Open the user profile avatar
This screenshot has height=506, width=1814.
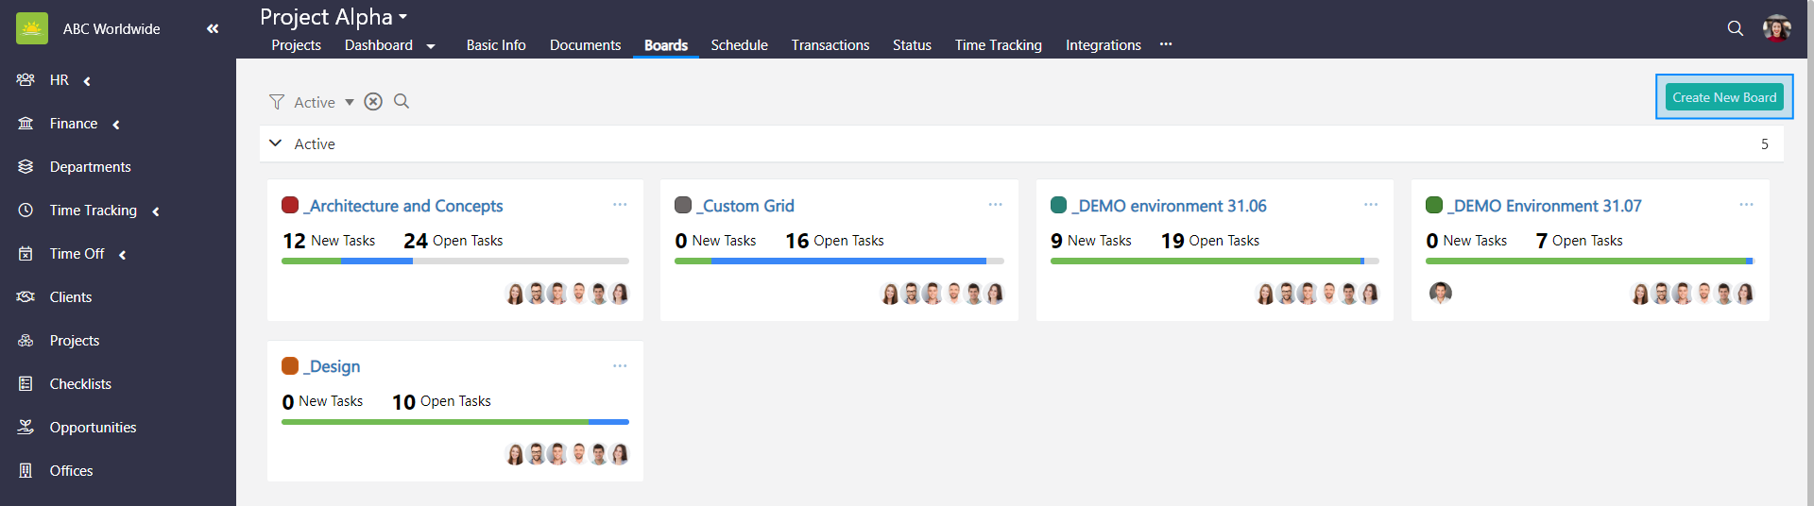coord(1776,28)
